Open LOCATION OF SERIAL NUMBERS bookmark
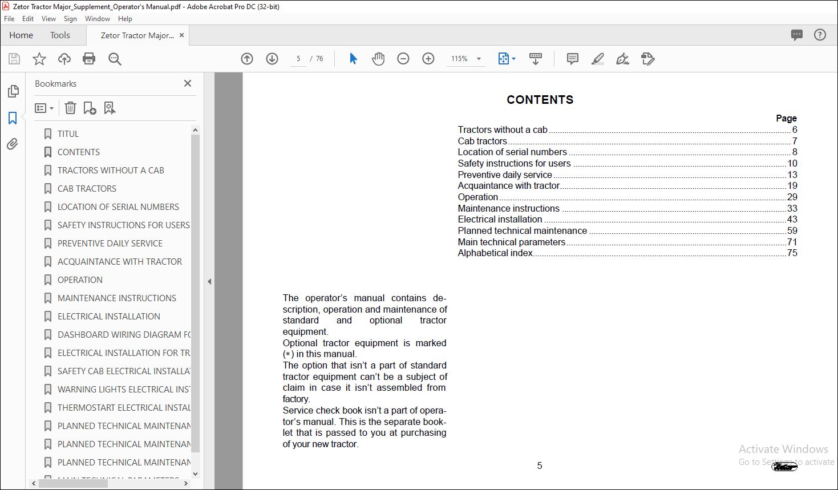This screenshot has width=838, height=490. pos(118,207)
